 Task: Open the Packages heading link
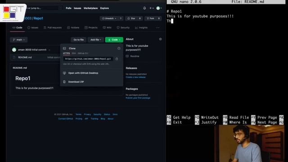[x=132, y=89]
